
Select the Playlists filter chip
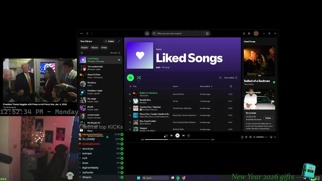[85, 48]
